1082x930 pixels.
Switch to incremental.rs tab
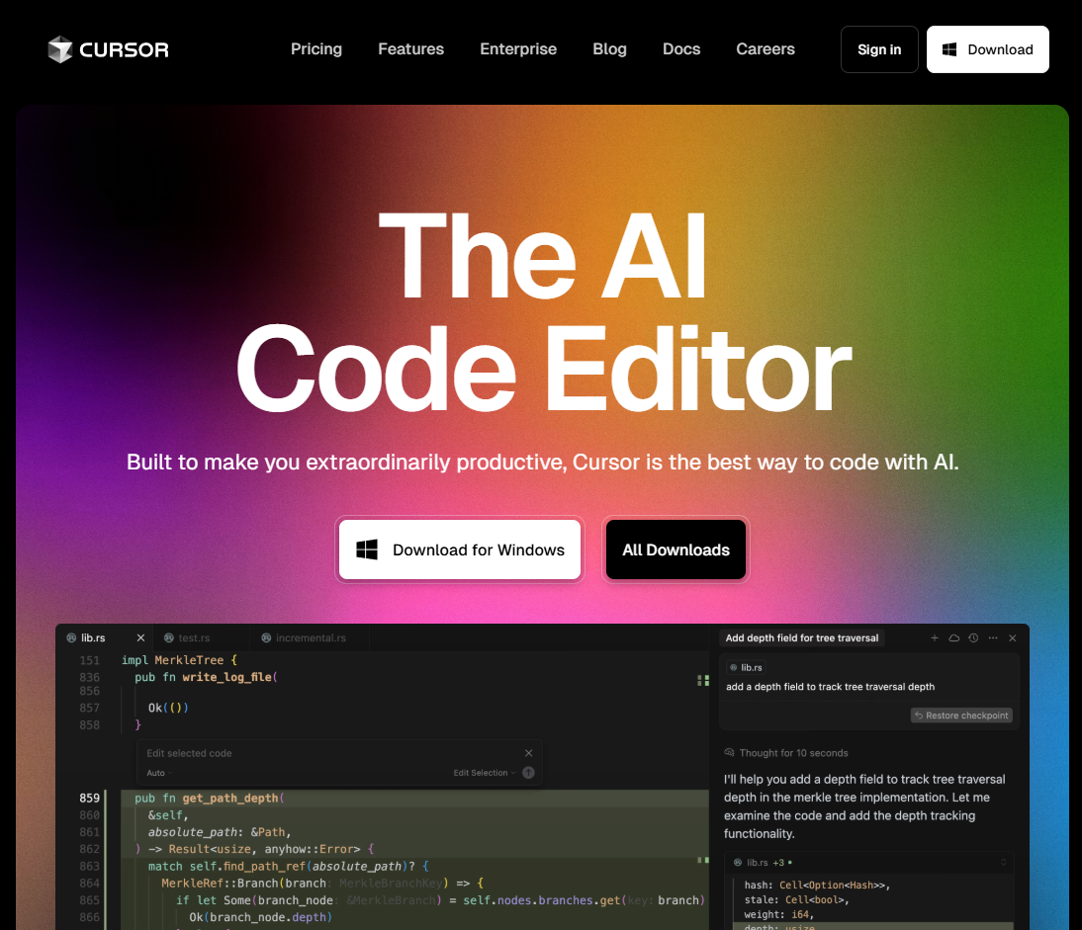311,637
